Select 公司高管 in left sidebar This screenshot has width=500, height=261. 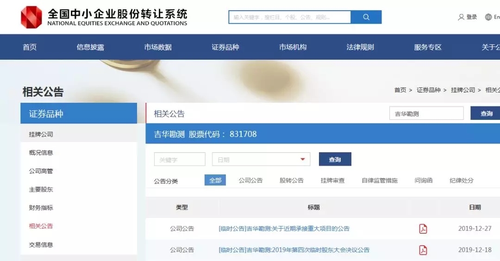click(41, 171)
